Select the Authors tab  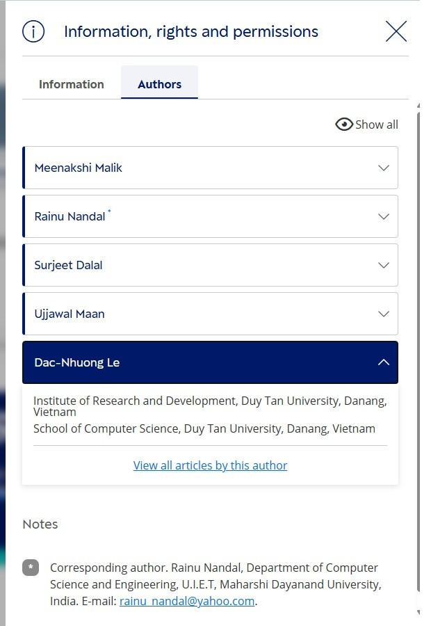[x=160, y=83]
